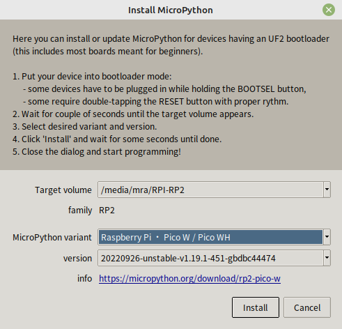This screenshot has height=329, width=342.
Task: Click the UF2 bootloader introduction paragraph
Action: 171,45
